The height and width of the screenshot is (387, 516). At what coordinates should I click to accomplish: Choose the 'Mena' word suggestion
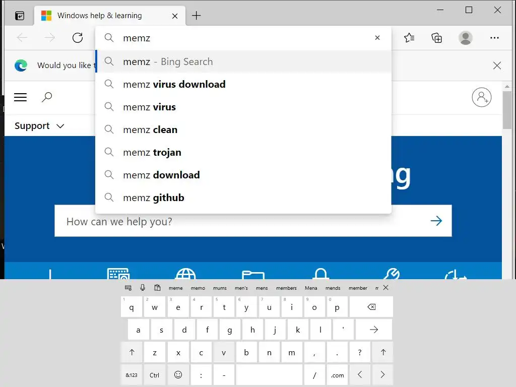311,288
